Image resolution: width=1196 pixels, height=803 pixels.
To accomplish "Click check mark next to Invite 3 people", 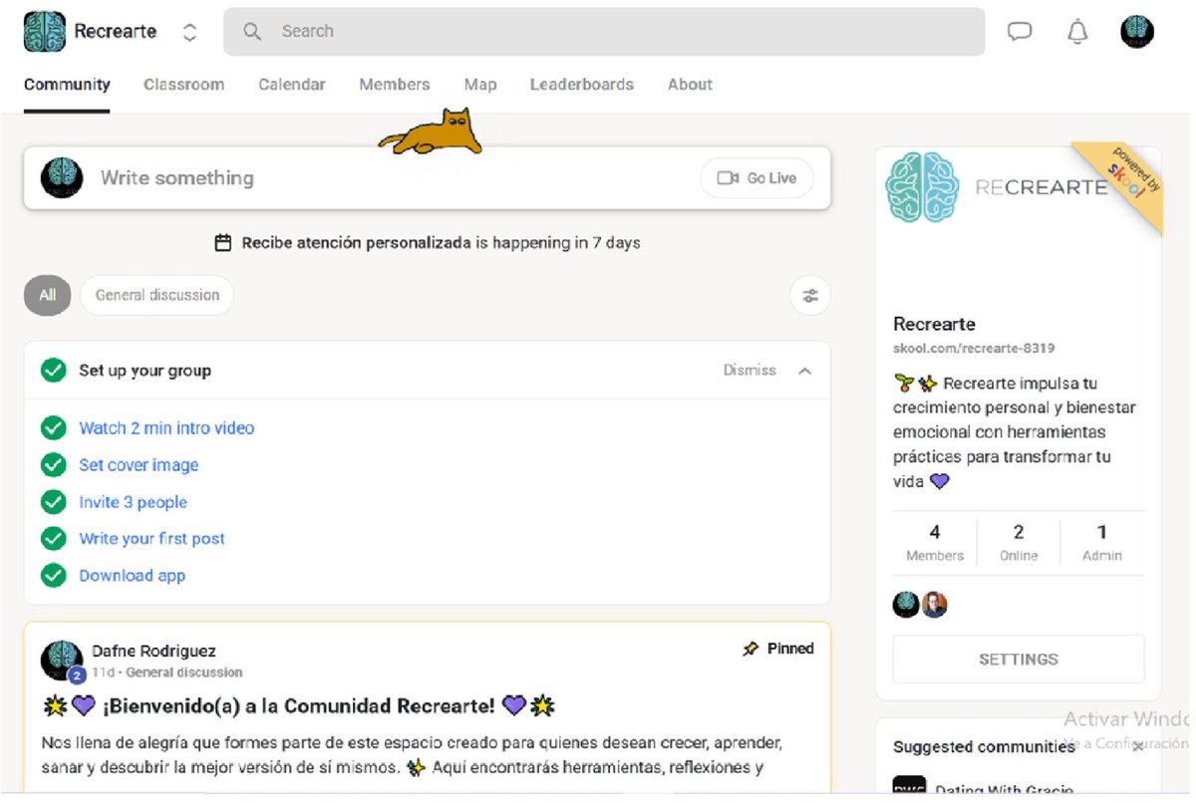I will pos(53,502).
